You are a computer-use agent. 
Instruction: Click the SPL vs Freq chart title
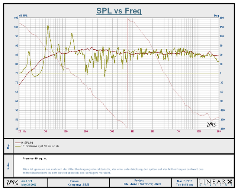tap(119, 11)
